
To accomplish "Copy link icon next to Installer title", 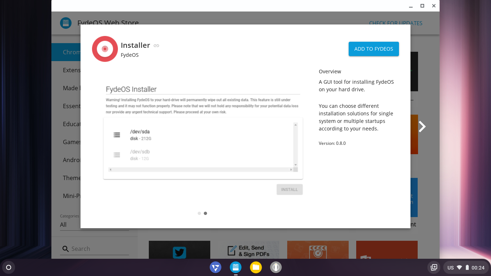I will pyautogui.click(x=156, y=46).
